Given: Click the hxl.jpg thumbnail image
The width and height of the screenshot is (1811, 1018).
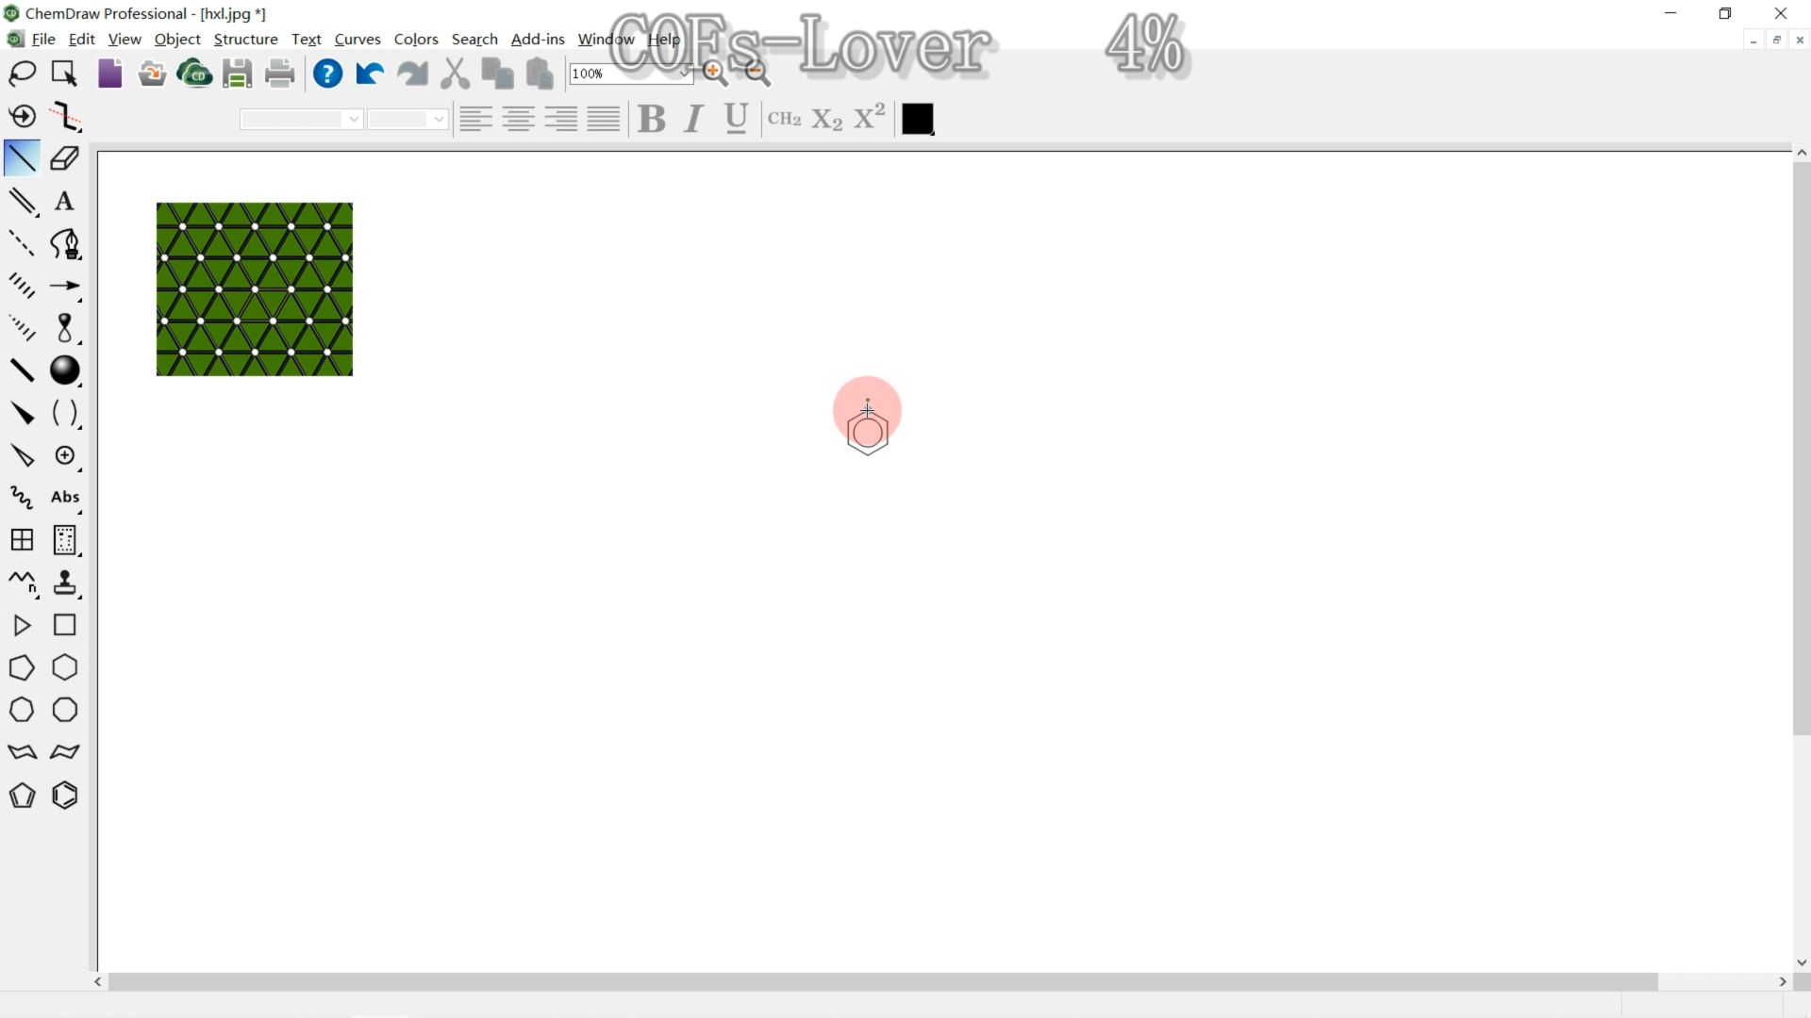Looking at the screenshot, I should pos(254,287).
